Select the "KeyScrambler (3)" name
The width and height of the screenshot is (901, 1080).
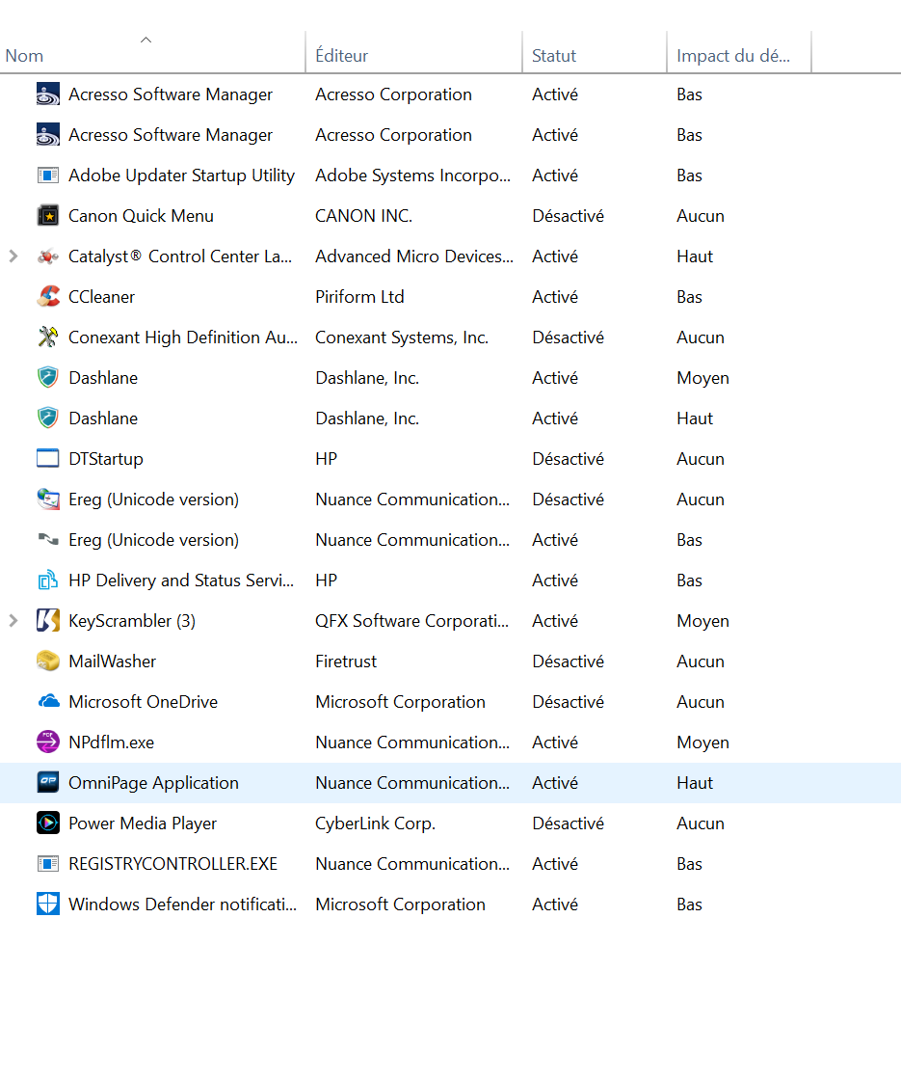(x=132, y=621)
